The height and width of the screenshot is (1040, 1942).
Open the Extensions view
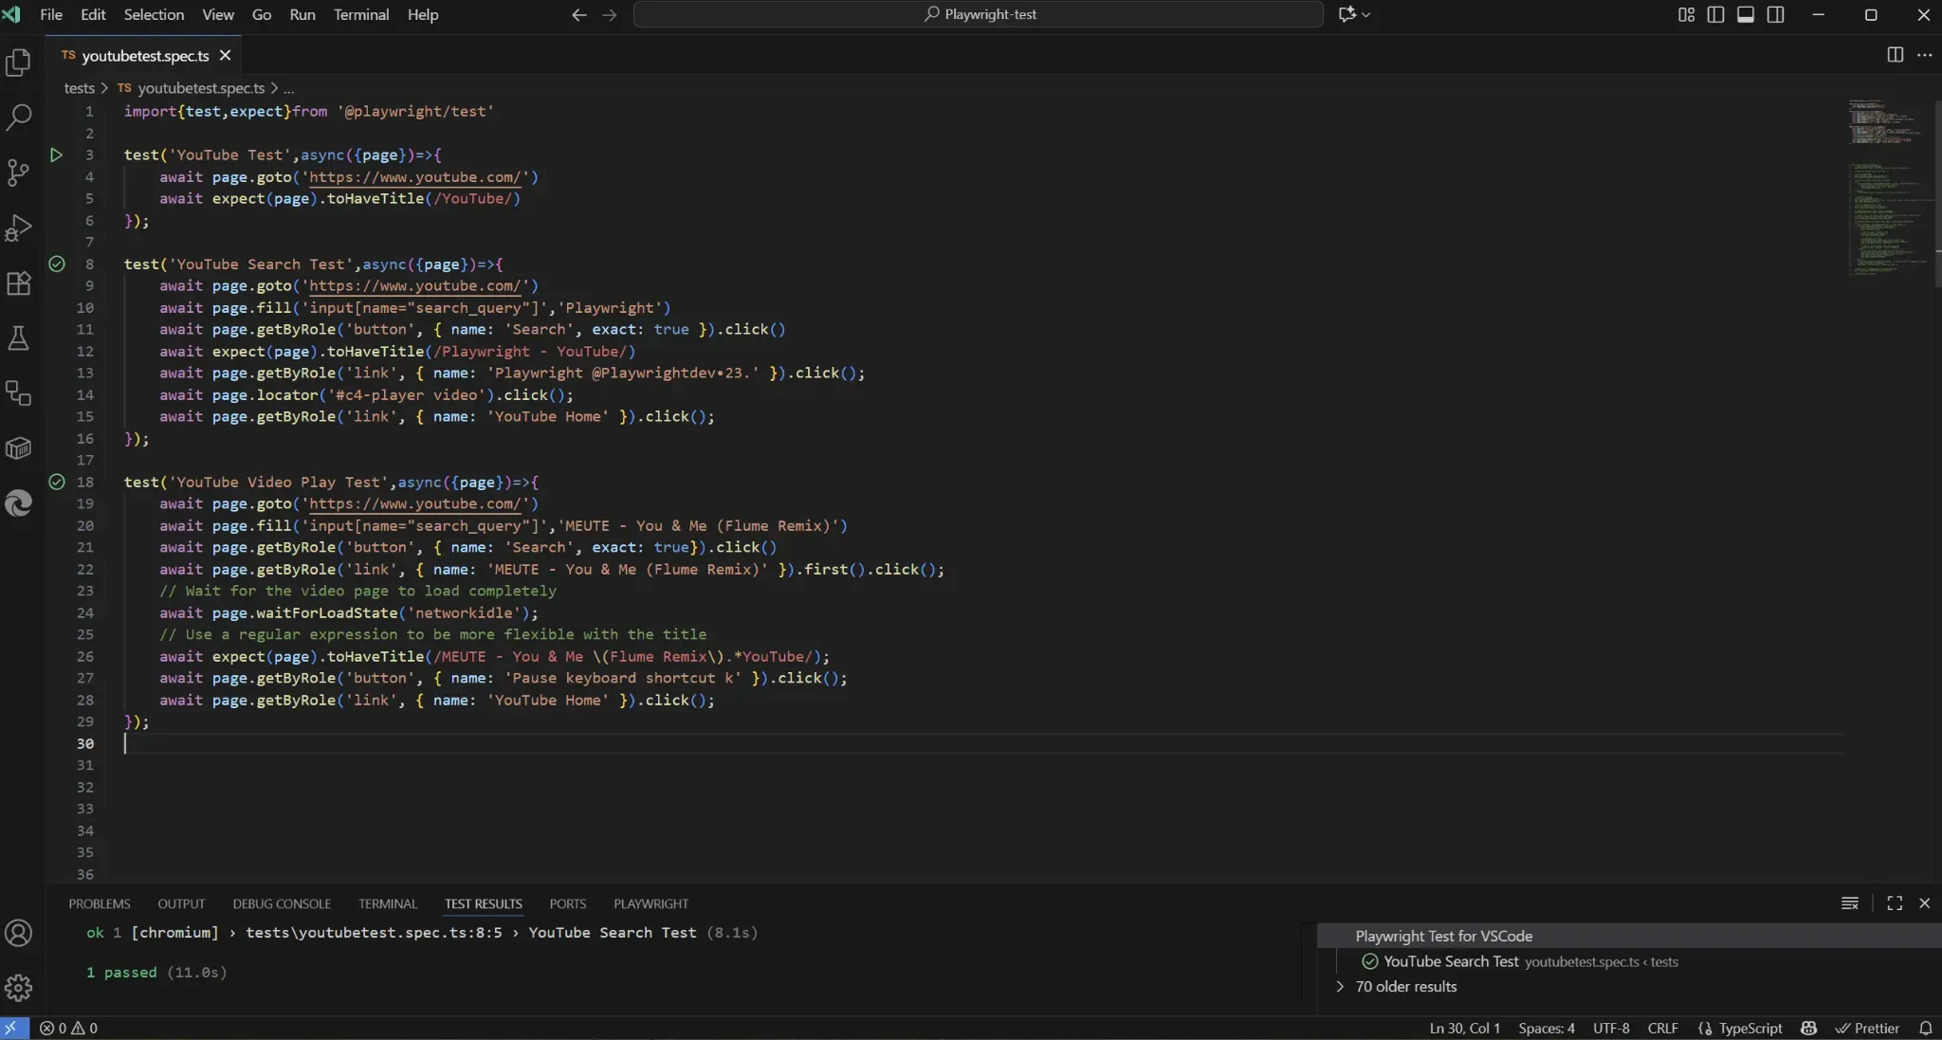(19, 283)
